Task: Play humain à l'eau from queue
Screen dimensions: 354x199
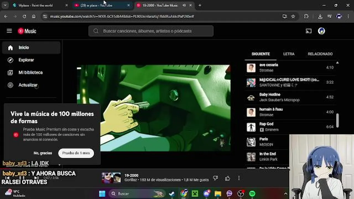Action: click(x=290, y=112)
